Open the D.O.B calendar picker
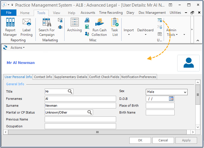 coord(171,99)
